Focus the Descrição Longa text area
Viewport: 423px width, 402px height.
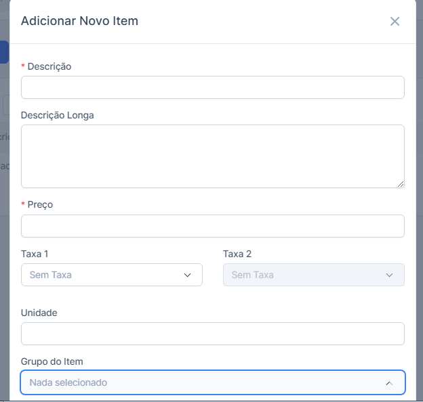click(x=212, y=156)
